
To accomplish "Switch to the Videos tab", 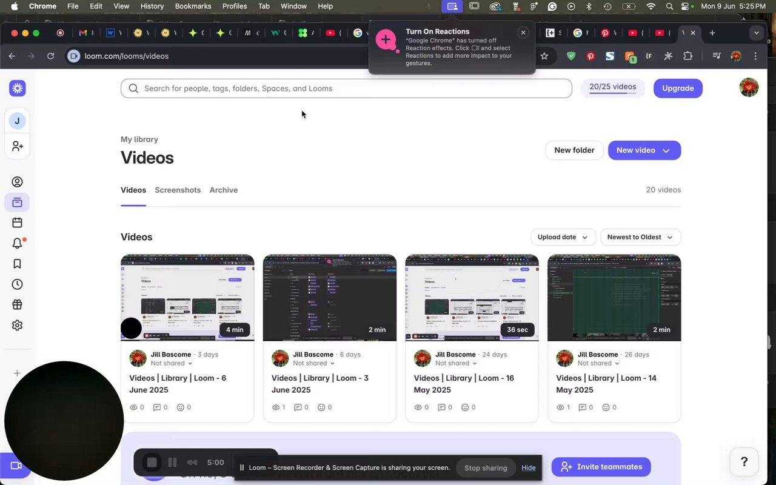I will (133, 190).
